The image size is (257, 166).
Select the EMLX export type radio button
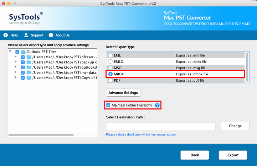110,61
